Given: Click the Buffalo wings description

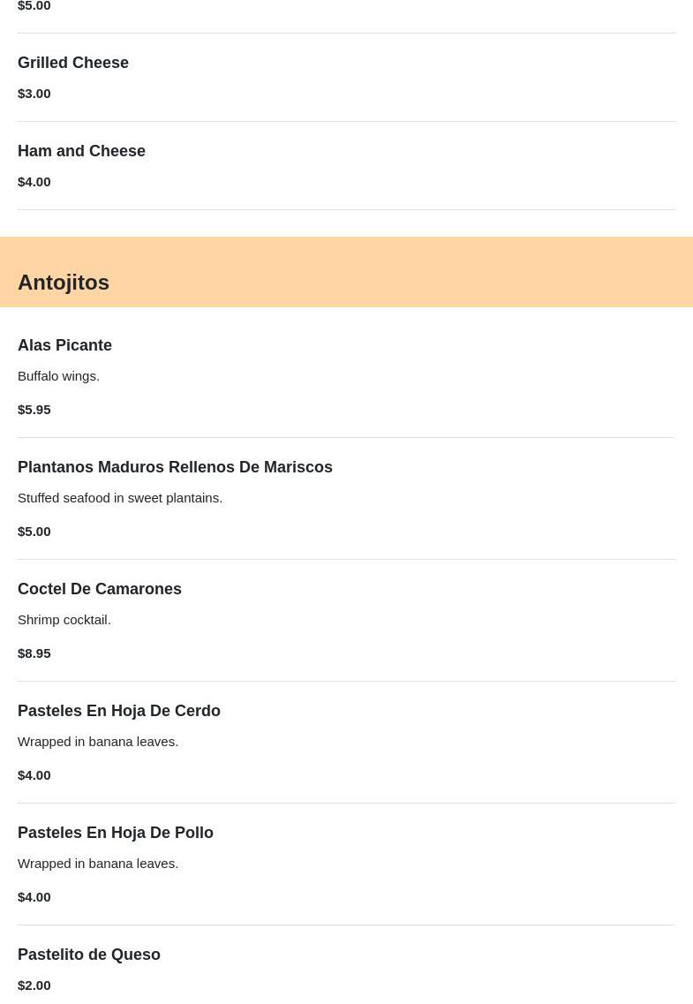Looking at the screenshot, I should tap(58, 375).
